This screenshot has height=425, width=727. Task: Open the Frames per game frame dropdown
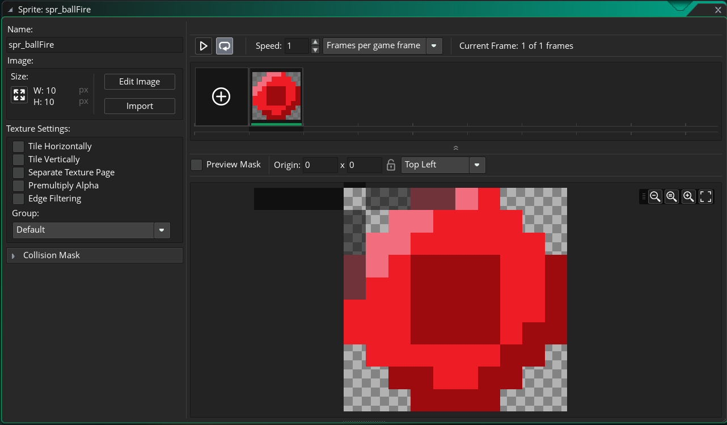382,46
